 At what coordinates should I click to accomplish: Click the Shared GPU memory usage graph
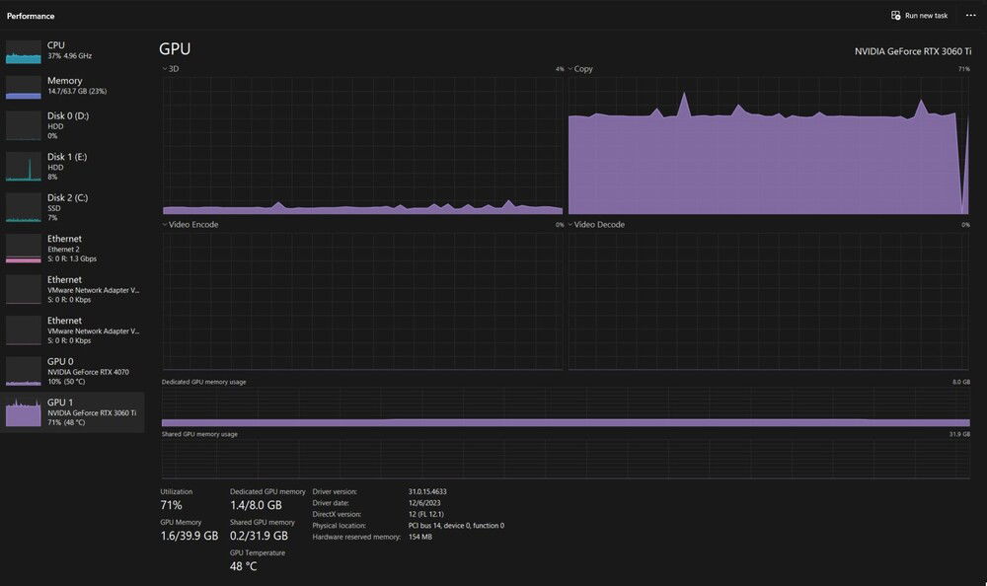(x=566, y=459)
